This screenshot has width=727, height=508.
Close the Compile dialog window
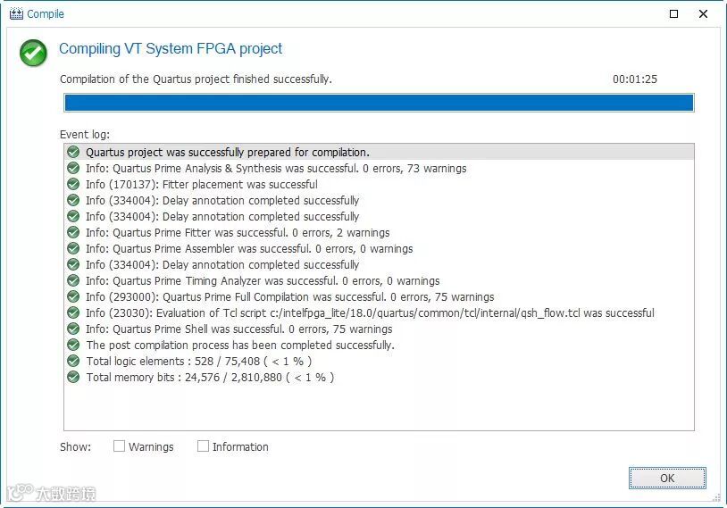tap(704, 13)
